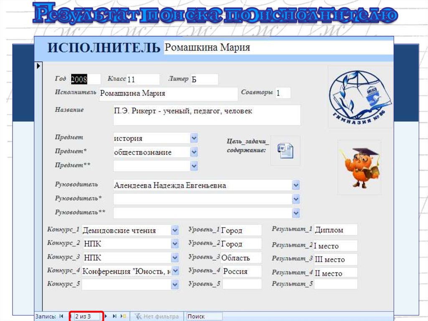
Task: Expand 'Конкурс_3' dropdown arrow
Action: click(x=175, y=257)
